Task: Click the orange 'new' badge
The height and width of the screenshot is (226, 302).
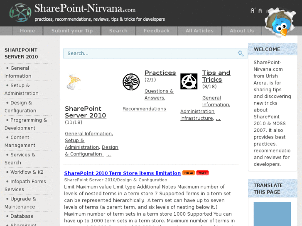Action: click(x=189, y=173)
